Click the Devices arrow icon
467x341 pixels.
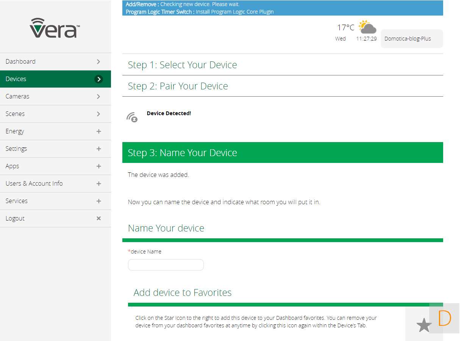(98, 79)
